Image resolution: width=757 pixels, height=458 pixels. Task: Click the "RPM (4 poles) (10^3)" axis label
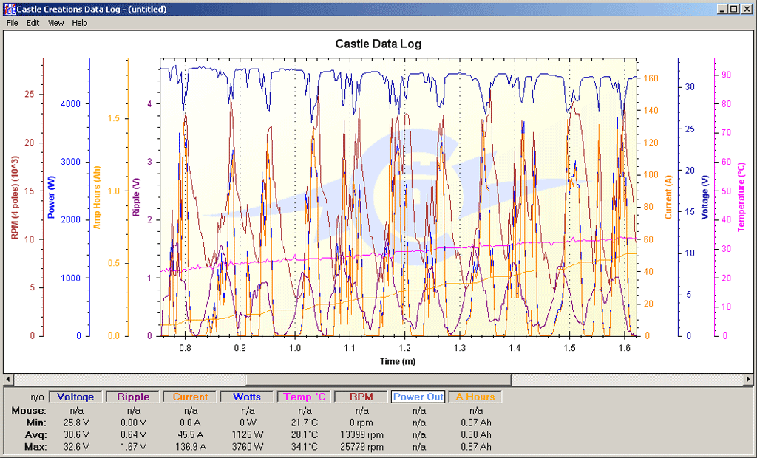tap(15, 197)
